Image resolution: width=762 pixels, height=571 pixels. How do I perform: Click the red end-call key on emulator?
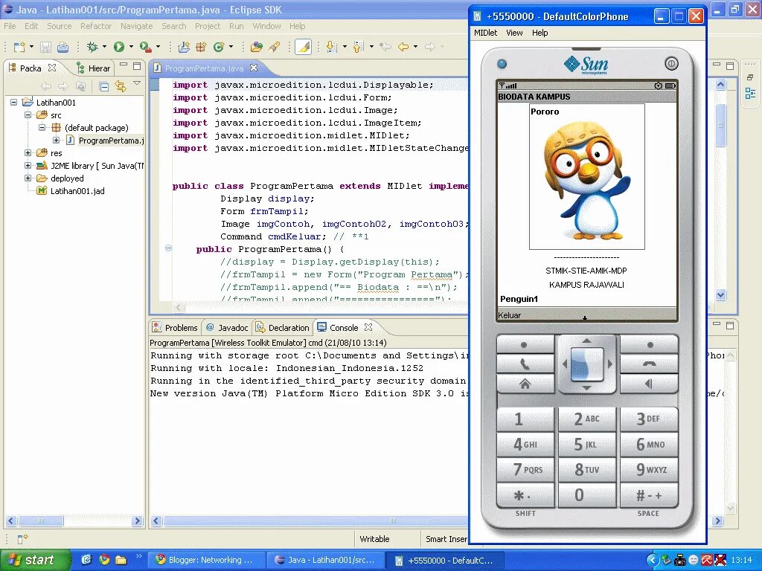(649, 364)
